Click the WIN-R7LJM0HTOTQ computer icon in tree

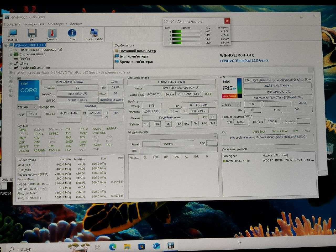tap(11, 45)
